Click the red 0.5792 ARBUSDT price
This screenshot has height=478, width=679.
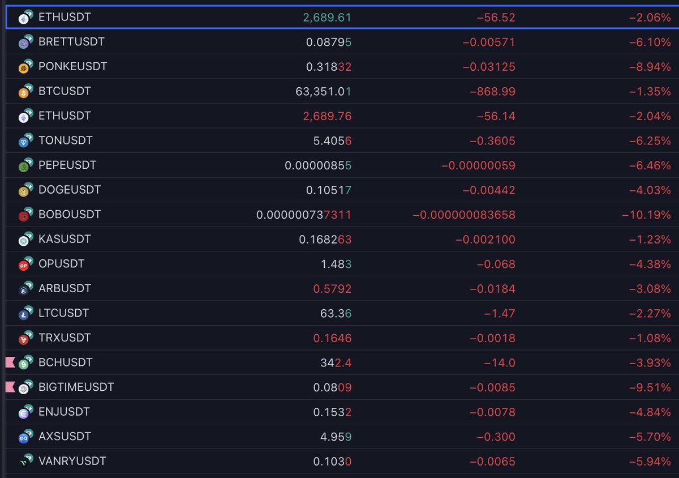pos(332,288)
